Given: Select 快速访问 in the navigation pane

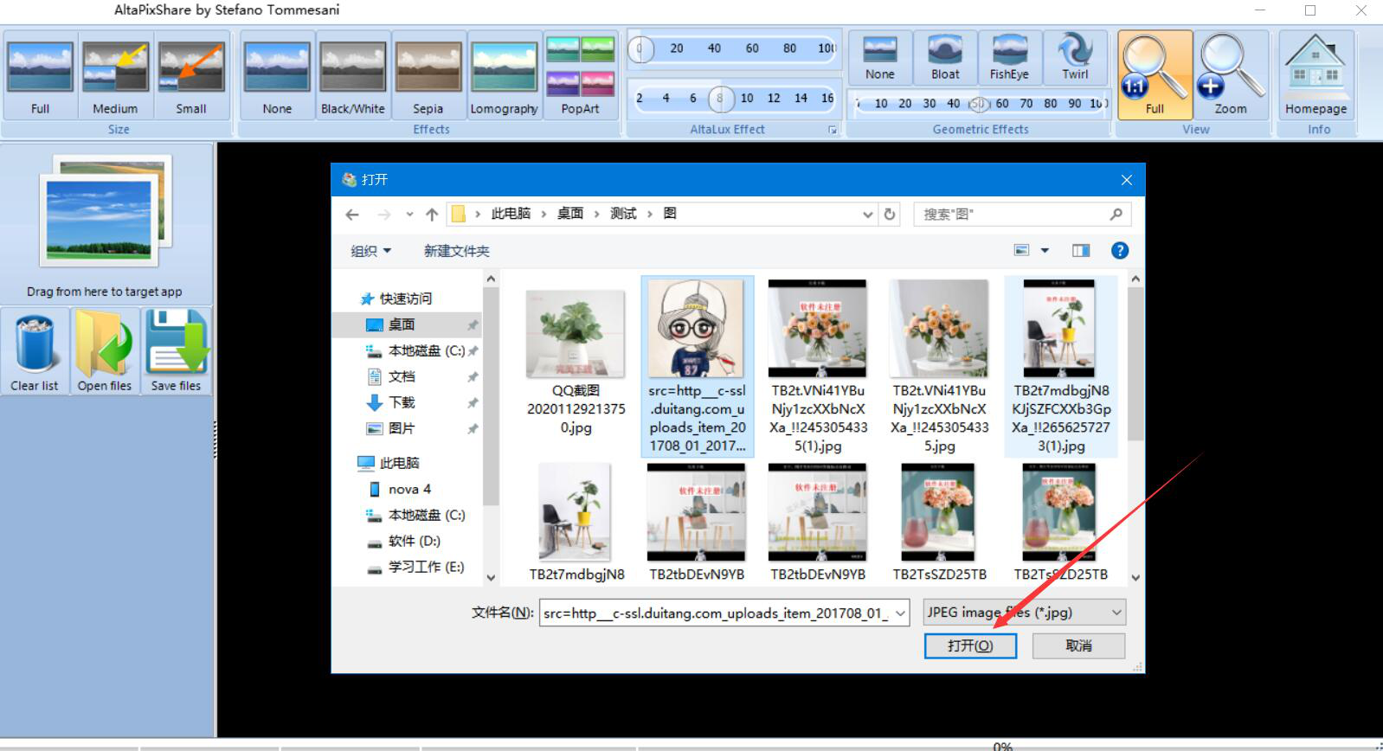Looking at the screenshot, I should pos(407,298).
